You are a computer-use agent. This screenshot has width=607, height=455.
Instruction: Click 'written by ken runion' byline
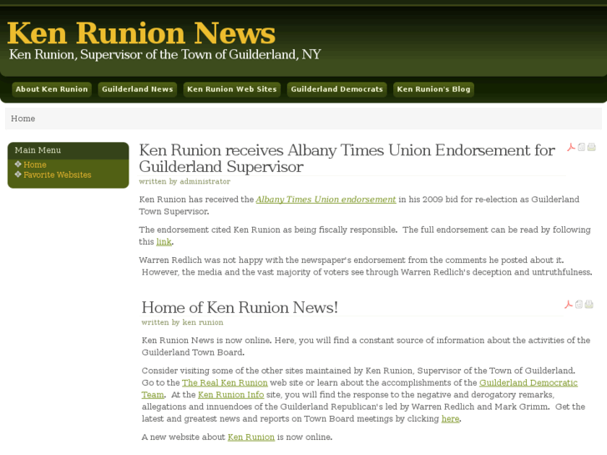point(182,322)
